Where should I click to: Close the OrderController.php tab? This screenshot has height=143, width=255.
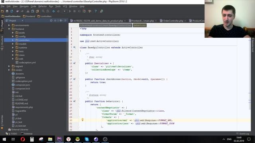pyautogui.click(x=185, y=21)
